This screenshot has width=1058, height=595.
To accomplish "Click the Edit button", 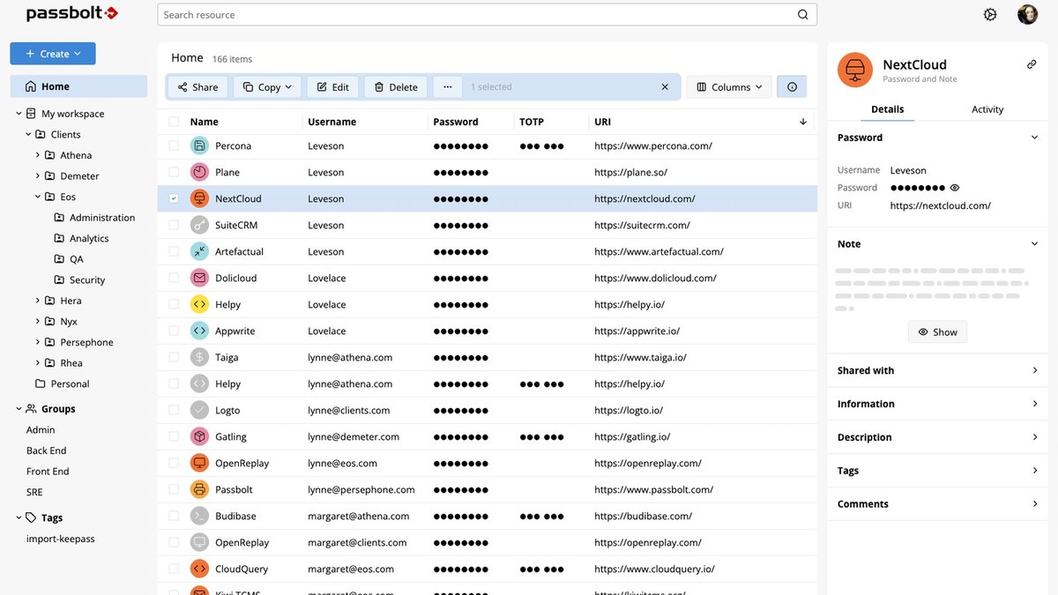I will click(332, 87).
